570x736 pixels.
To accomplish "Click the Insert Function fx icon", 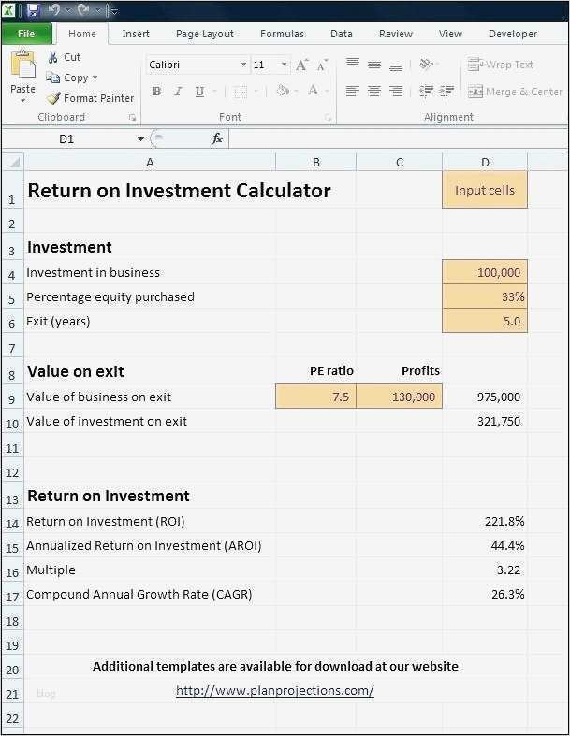I will pos(217,138).
